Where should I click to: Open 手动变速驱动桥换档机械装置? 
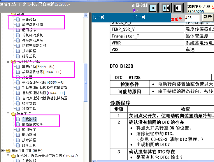[x=45, y=88]
